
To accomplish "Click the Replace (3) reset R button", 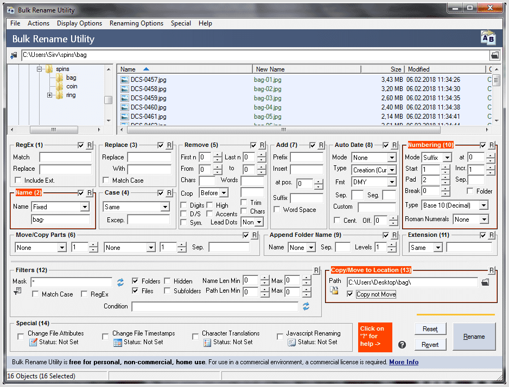I will click(x=169, y=145).
